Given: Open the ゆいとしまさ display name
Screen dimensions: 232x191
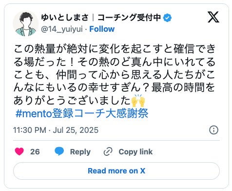Looking at the screenshot, I should click(65, 18).
